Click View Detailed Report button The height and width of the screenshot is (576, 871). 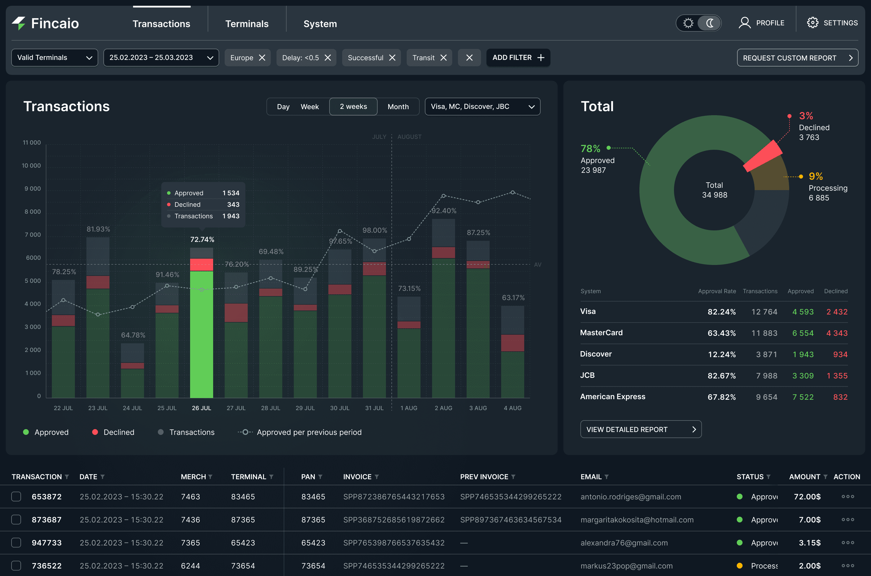tap(641, 429)
